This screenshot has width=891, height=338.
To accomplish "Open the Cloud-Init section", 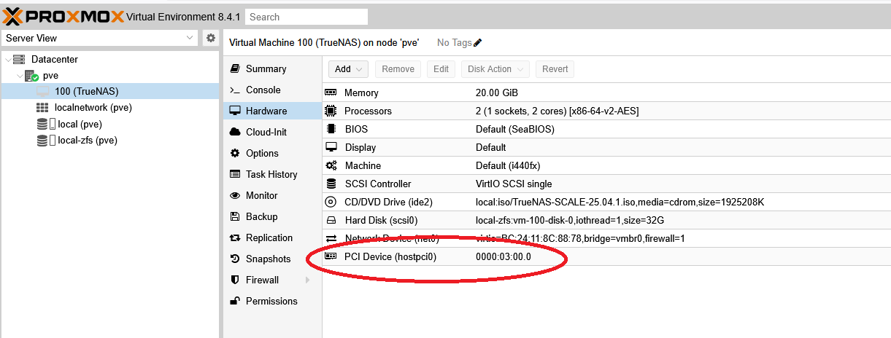I will (x=267, y=132).
